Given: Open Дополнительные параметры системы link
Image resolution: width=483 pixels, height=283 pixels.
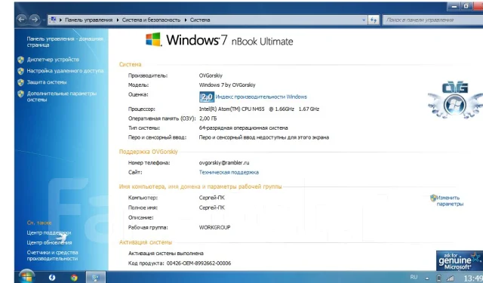Looking at the screenshot, I should click(x=62, y=97).
